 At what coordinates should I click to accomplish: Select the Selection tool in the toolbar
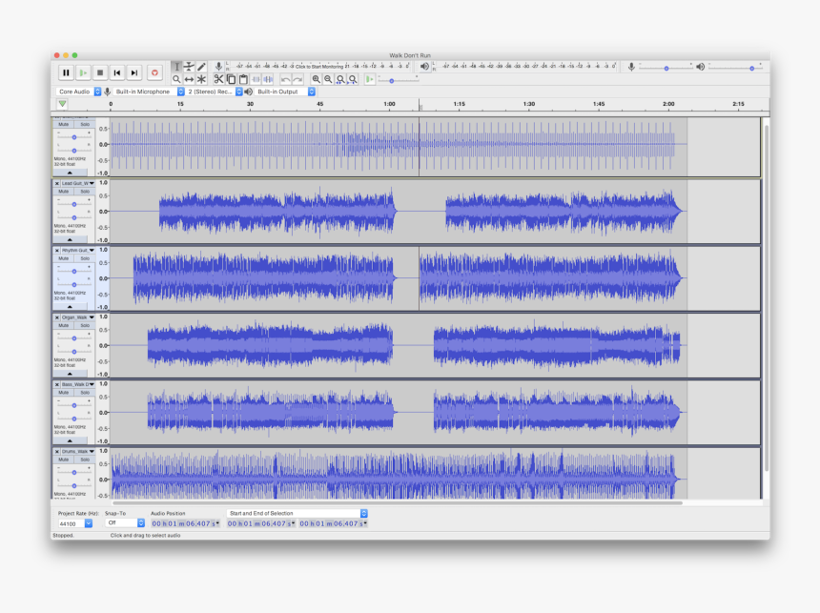click(176, 66)
